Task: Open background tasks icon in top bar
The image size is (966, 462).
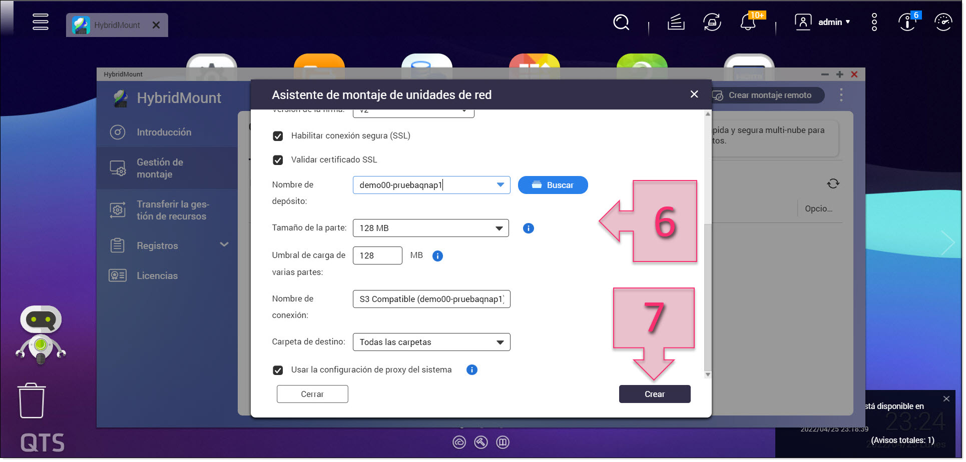Action: coord(676,22)
